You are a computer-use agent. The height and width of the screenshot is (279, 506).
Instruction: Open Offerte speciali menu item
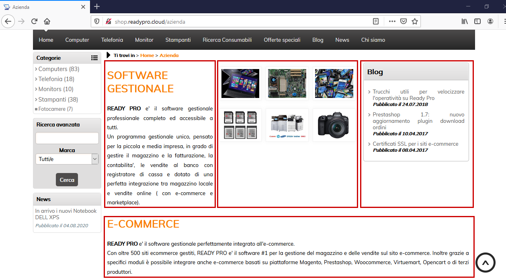282,40
